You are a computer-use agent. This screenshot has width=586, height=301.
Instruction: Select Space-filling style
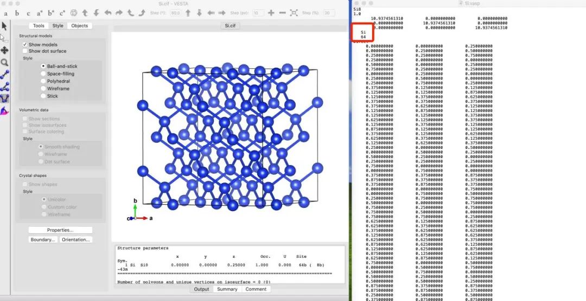(43, 74)
